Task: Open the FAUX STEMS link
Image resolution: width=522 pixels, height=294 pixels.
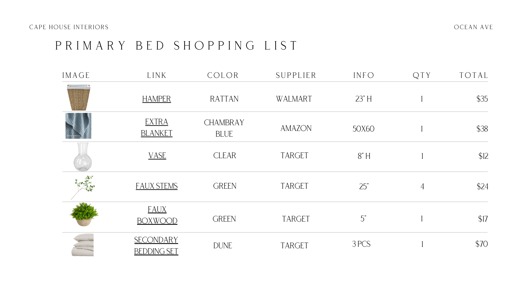Action: [157, 186]
